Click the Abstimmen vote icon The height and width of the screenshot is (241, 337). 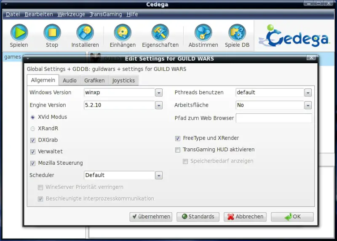tap(203, 33)
